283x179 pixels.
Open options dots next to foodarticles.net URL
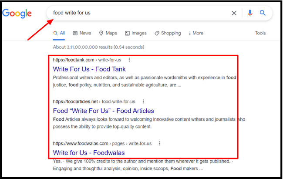(143, 101)
